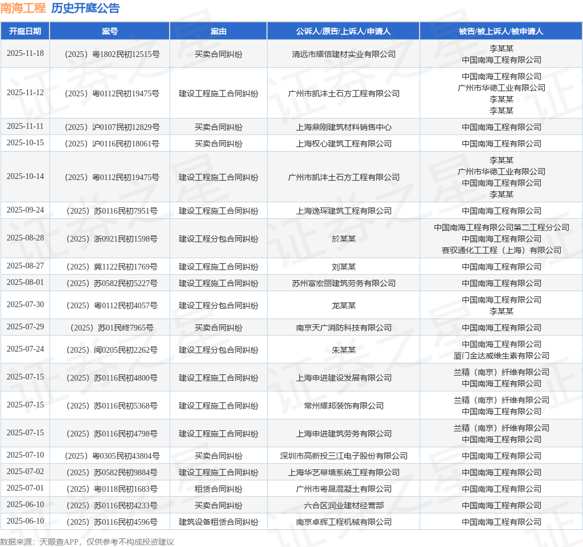Viewport: 583px width, 547px height.
Task: Click the 南海工程 title text
Action: (23, 8)
